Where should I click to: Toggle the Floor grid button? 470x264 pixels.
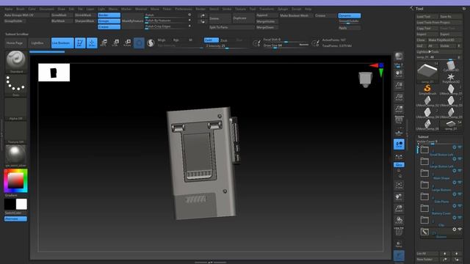pyautogui.click(x=399, y=132)
